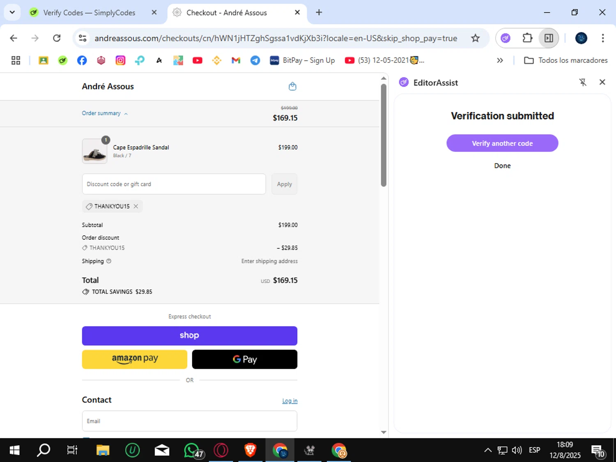
Task: Open the Gmail bookmark
Action: point(236,60)
